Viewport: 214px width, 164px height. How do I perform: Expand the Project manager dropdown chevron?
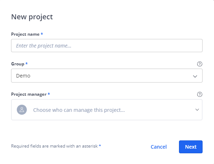pyautogui.click(x=197, y=110)
